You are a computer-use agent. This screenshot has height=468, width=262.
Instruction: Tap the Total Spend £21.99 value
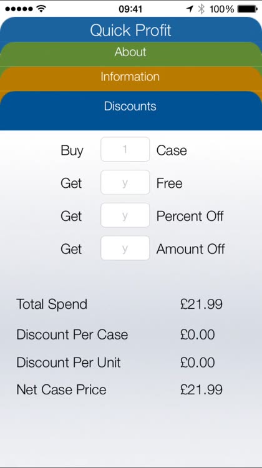tap(201, 304)
